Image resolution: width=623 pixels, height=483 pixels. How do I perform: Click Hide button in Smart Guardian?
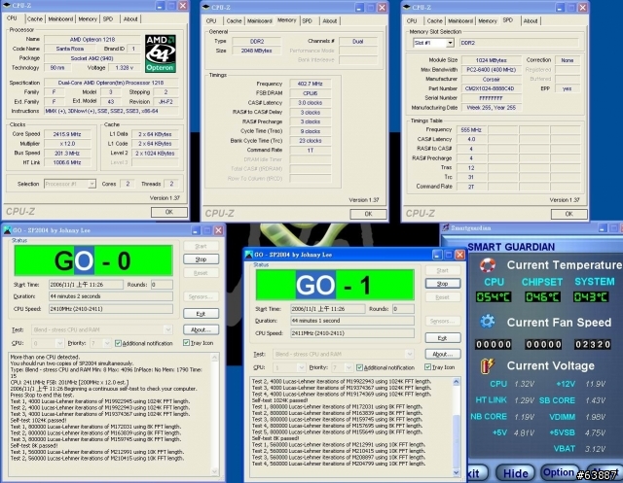coord(516,473)
